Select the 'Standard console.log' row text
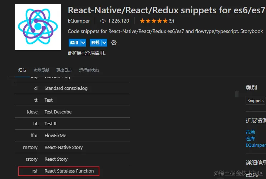The width and height of the screenshot is (266, 179). [66, 88]
